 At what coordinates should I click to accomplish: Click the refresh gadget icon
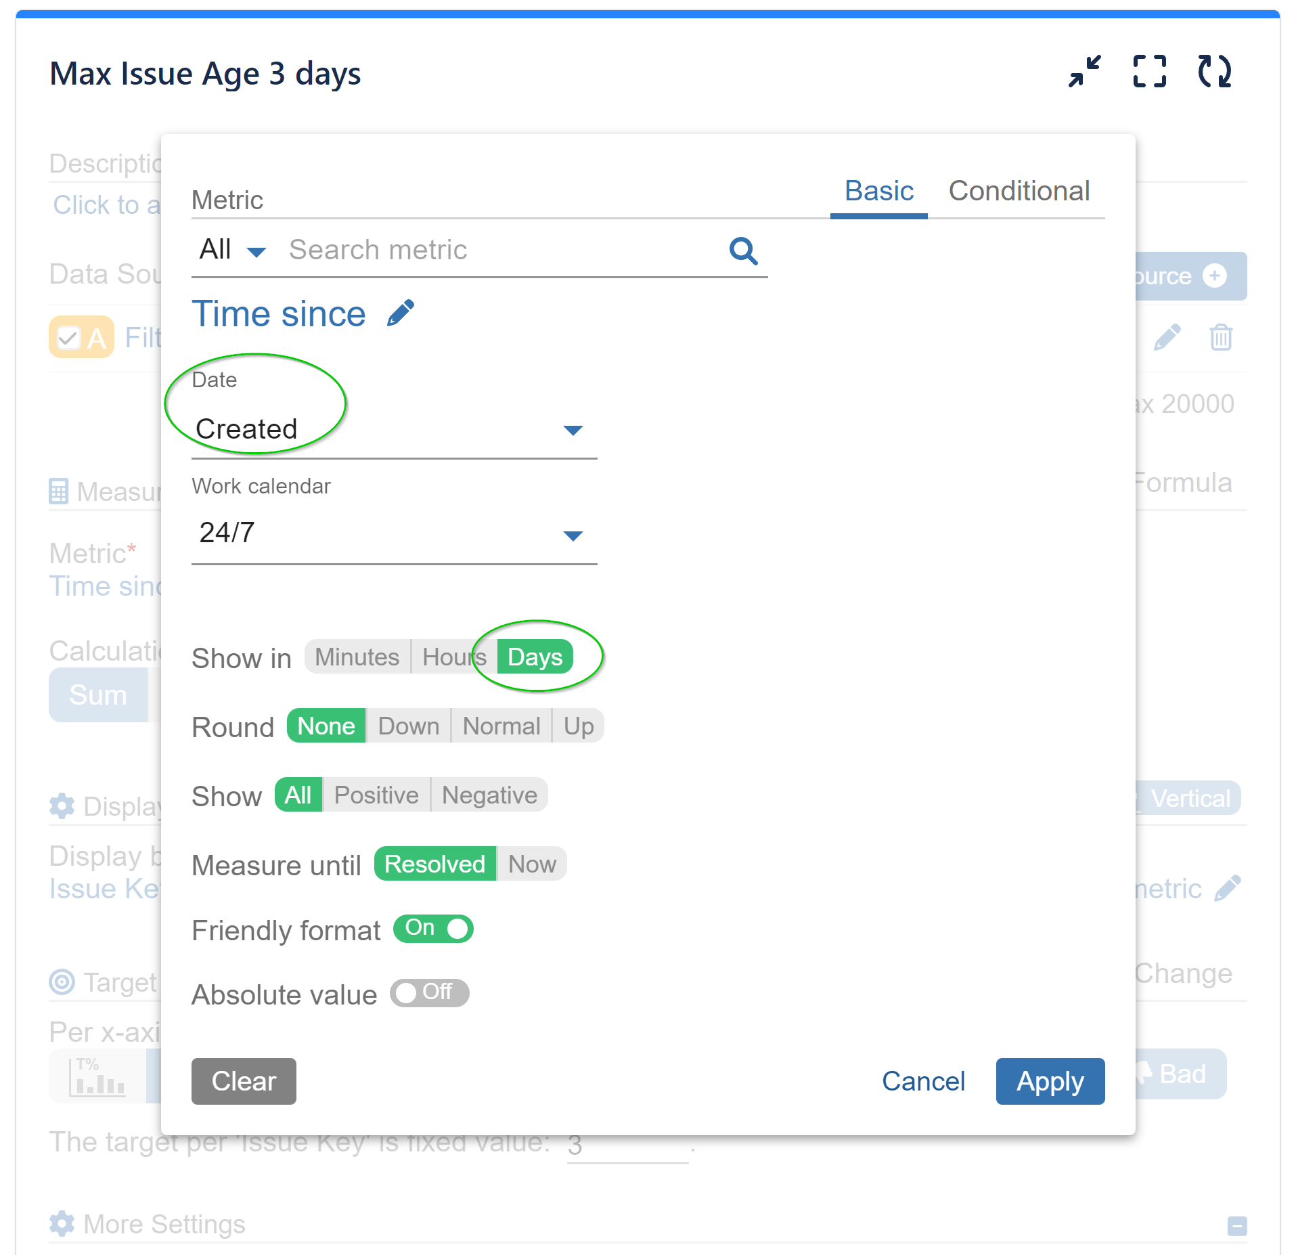[1214, 72]
